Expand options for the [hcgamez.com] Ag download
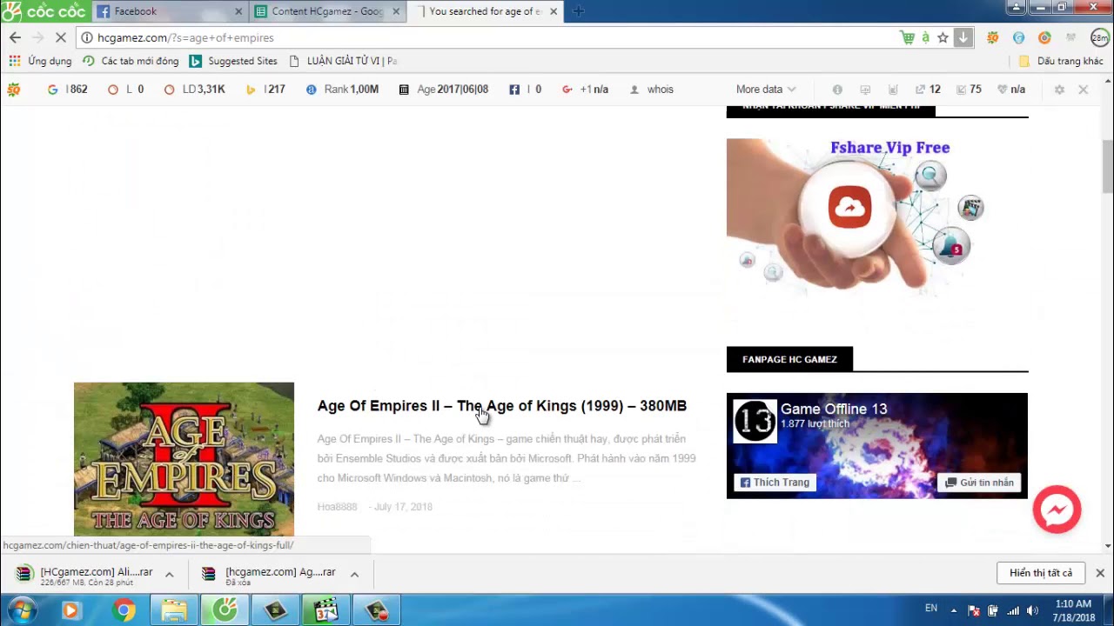 pyautogui.click(x=354, y=574)
